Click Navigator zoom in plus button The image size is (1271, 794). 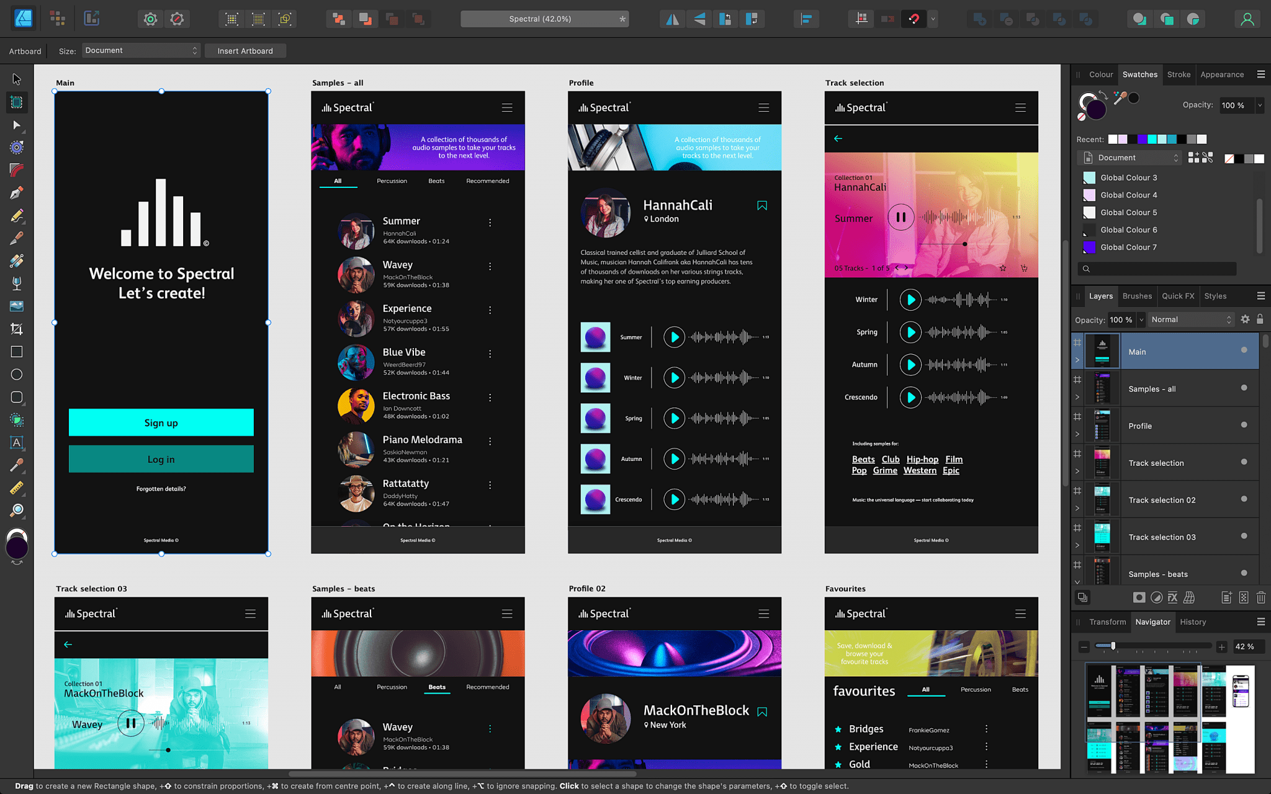click(1221, 647)
